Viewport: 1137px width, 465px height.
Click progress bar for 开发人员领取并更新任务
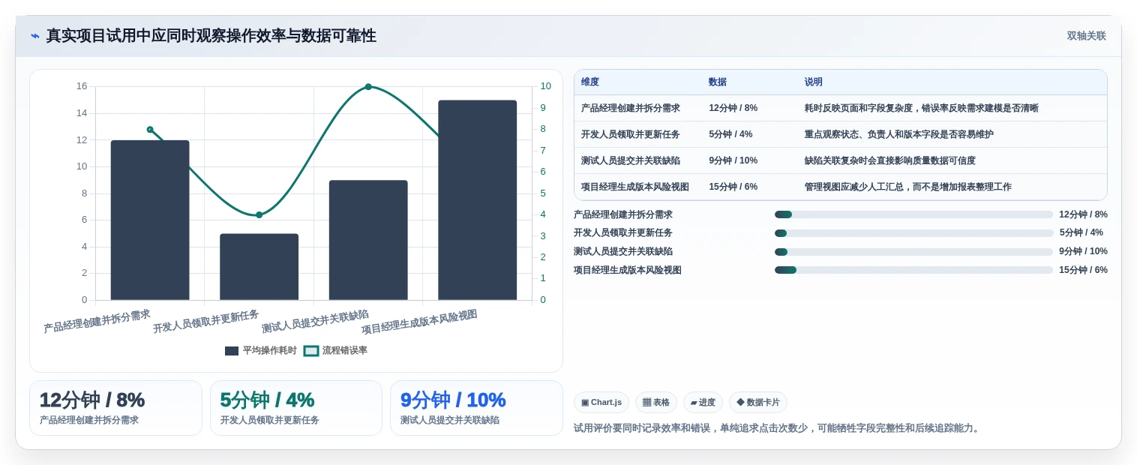(913, 233)
